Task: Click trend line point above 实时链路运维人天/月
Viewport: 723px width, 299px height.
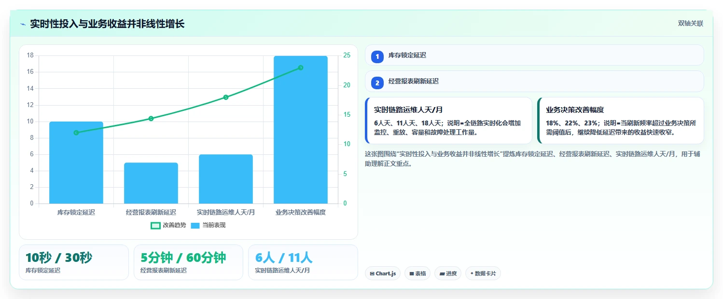Action: tap(226, 97)
